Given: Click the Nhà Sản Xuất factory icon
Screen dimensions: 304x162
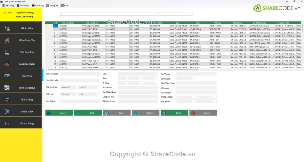Looking at the screenshot, I should [x=7, y=52].
